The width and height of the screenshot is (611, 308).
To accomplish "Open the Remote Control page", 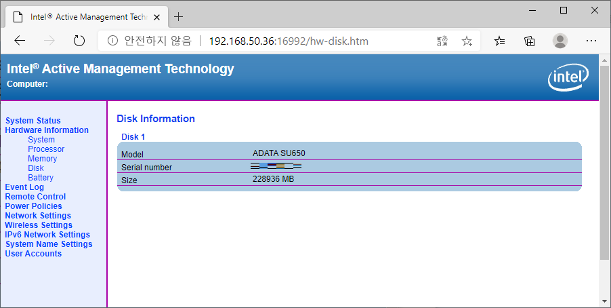I will (35, 196).
